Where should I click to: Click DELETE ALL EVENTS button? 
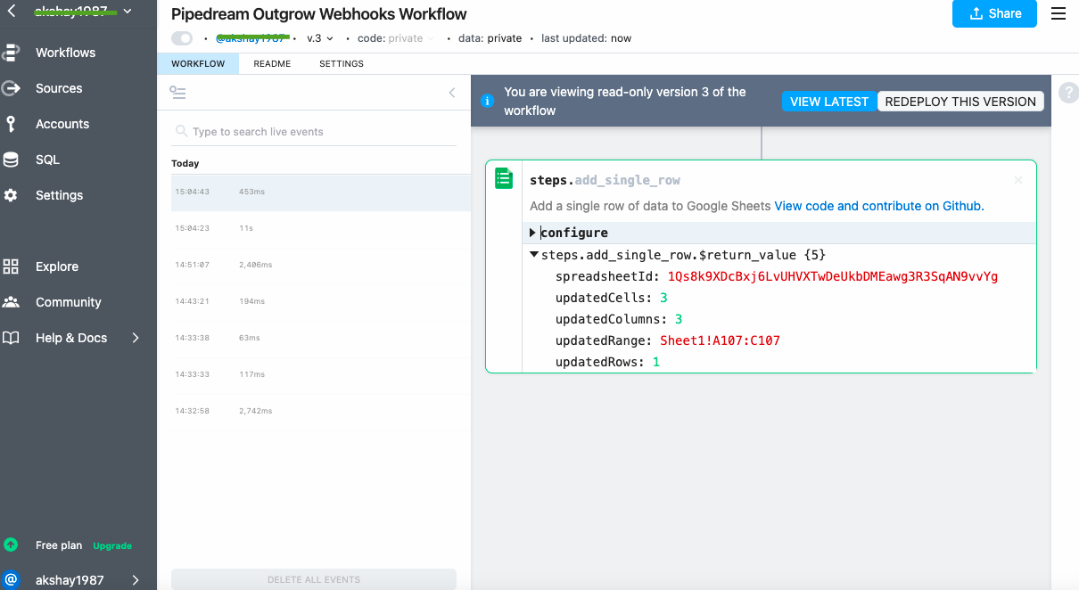point(314,579)
